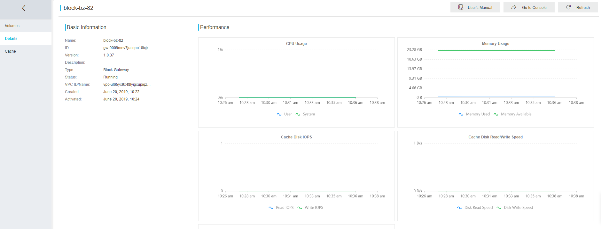Click the version value 1.0.37
The width and height of the screenshot is (601, 229).
click(x=109, y=55)
